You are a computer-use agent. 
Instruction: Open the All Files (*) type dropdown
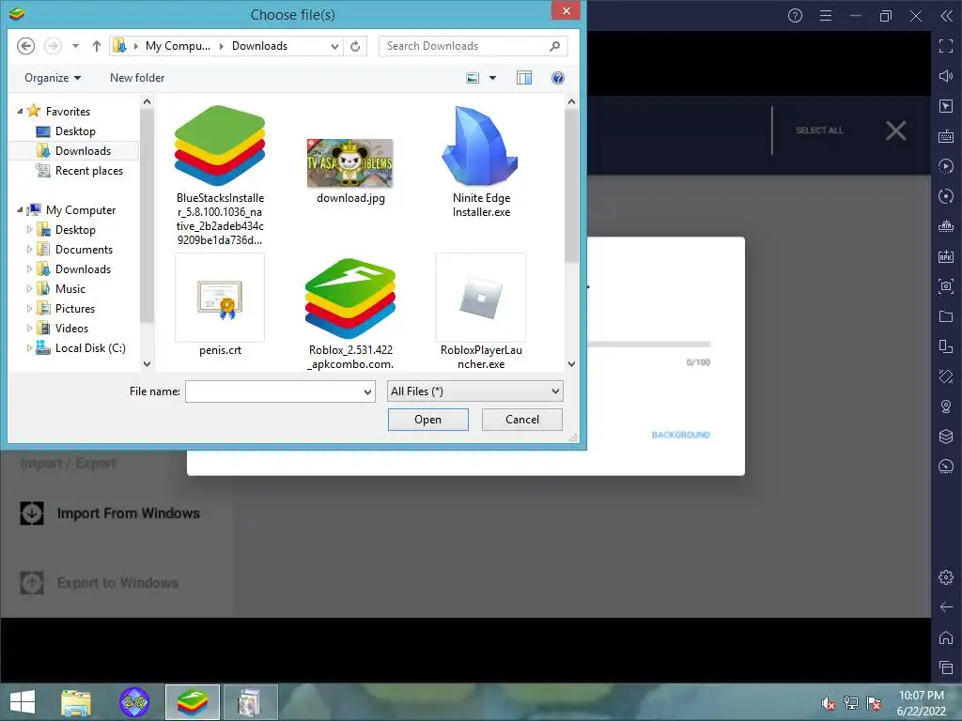474,391
